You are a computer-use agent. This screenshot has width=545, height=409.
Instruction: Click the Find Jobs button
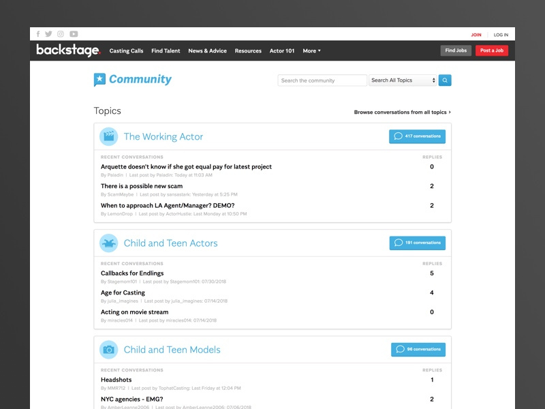pos(456,50)
